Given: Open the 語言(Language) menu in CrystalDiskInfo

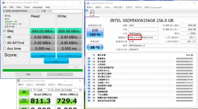Looking at the screenshot, I should [x=153, y=7].
